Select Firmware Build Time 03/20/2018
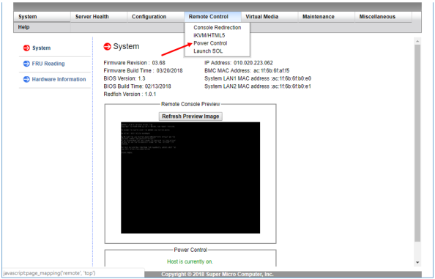 click(x=169, y=70)
